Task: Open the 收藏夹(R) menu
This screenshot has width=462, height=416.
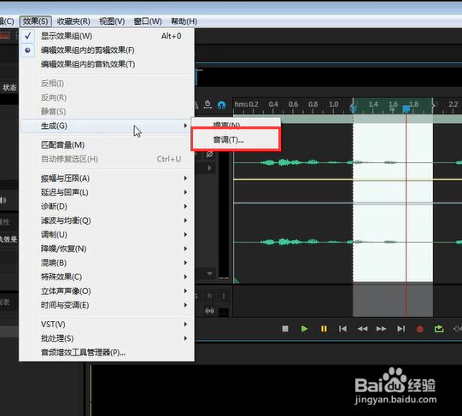Action: pos(73,21)
